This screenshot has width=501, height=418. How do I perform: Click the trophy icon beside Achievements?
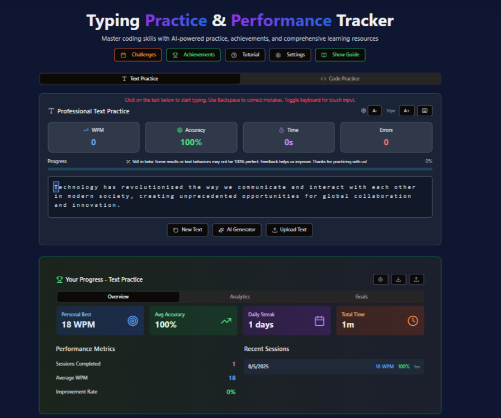[175, 55]
